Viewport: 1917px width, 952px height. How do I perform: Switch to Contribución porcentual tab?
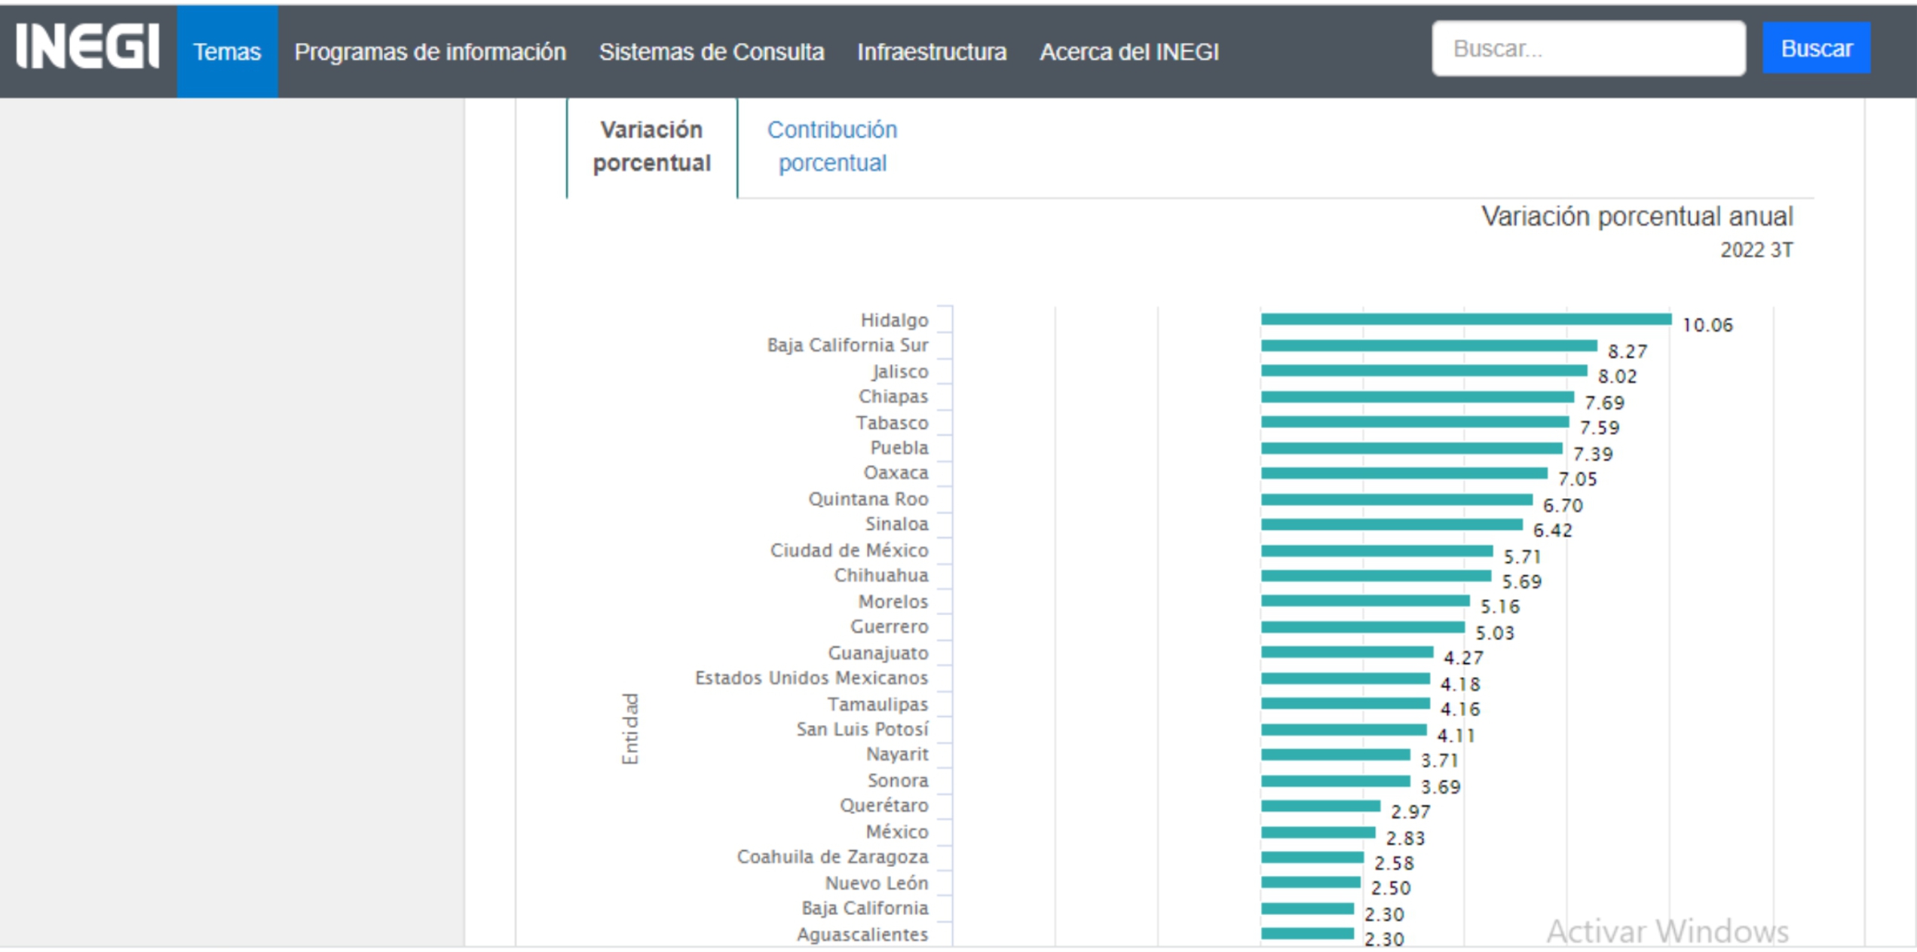tap(831, 146)
